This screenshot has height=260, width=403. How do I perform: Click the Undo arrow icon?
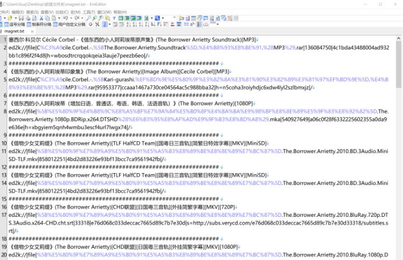click(x=65, y=18)
